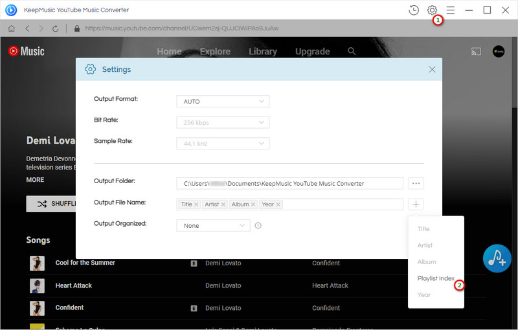This screenshot has height=330, width=518.
Task: Open Confident album link in Cool for the Summer row
Action: (x=326, y=263)
